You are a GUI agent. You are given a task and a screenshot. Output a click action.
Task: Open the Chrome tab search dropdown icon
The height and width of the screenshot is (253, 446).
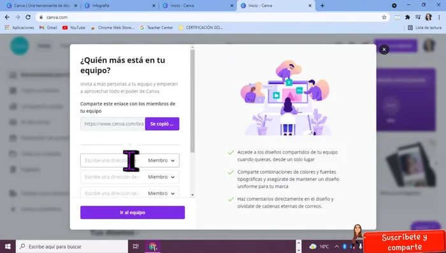pyautogui.click(x=394, y=6)
